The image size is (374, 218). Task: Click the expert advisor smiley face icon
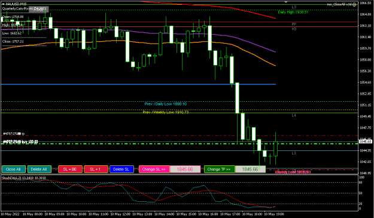pos(354,4)
